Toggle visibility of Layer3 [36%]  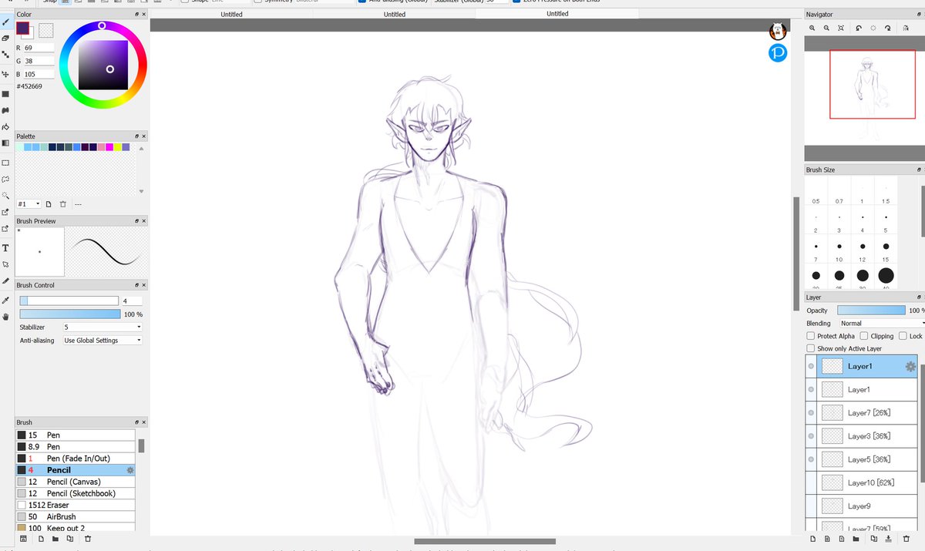tap(811, 436)
